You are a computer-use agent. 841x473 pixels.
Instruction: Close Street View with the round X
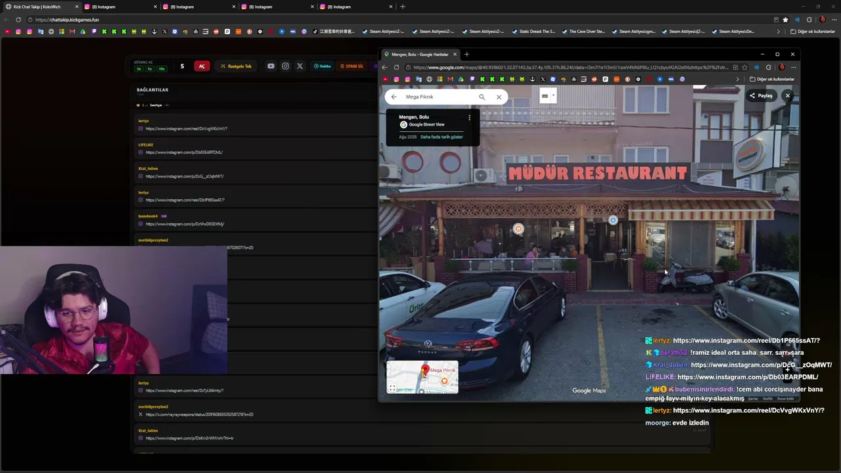787,96
